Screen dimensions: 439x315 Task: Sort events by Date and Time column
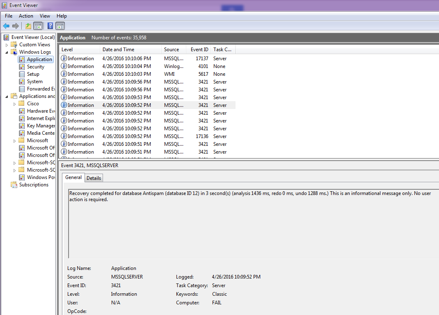click(118, 50)
